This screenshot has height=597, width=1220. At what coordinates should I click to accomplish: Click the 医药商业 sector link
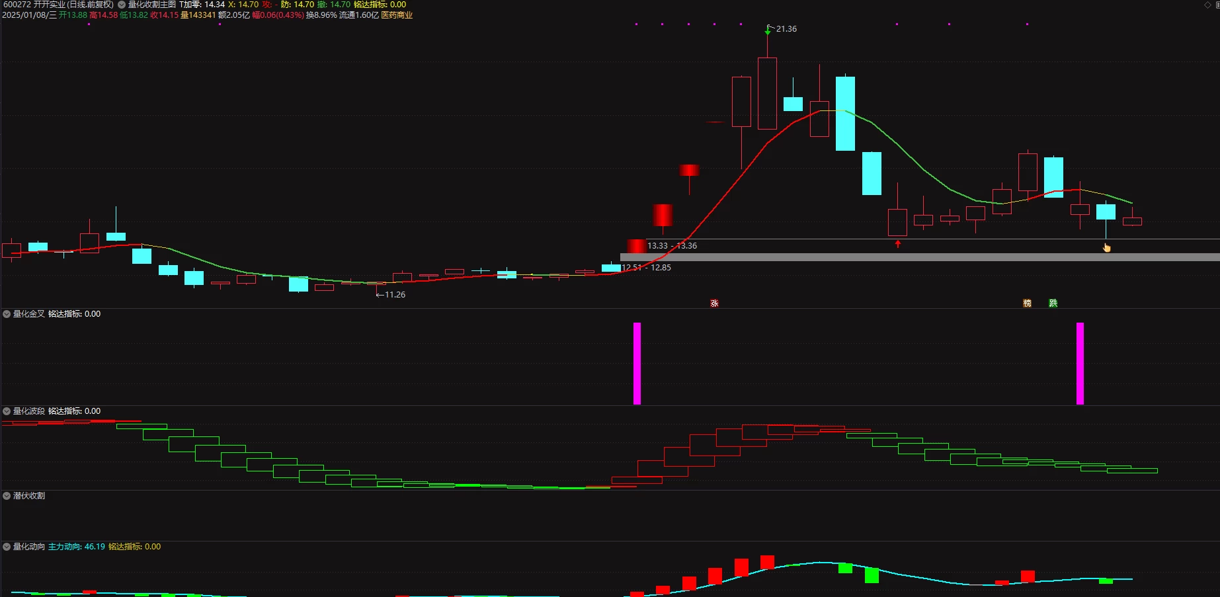point(397,15)
